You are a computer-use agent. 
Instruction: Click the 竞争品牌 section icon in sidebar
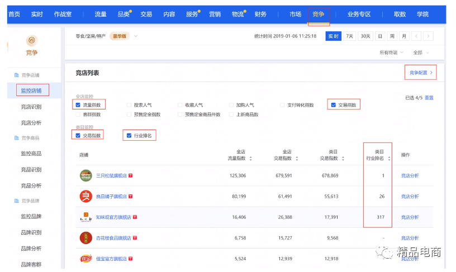pos(17,201)
